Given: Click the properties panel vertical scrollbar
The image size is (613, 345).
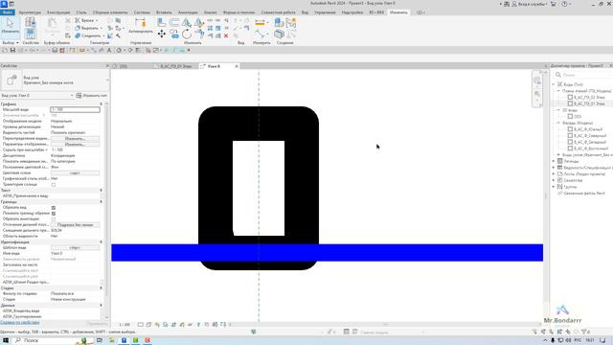Looking at the screenshot, I should [107, 211].
